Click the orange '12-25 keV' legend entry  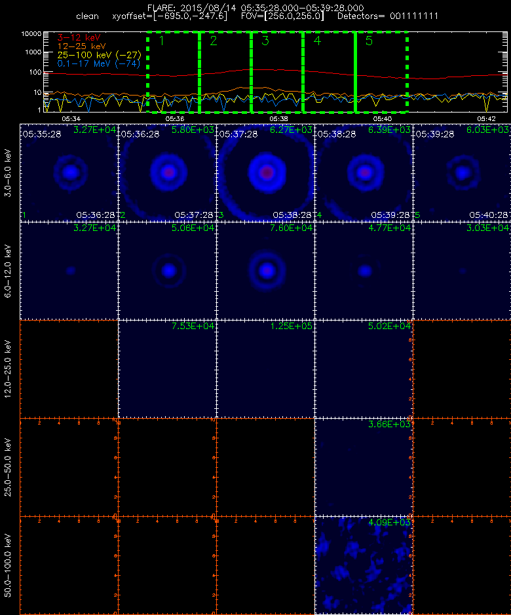tap(81, 46)
